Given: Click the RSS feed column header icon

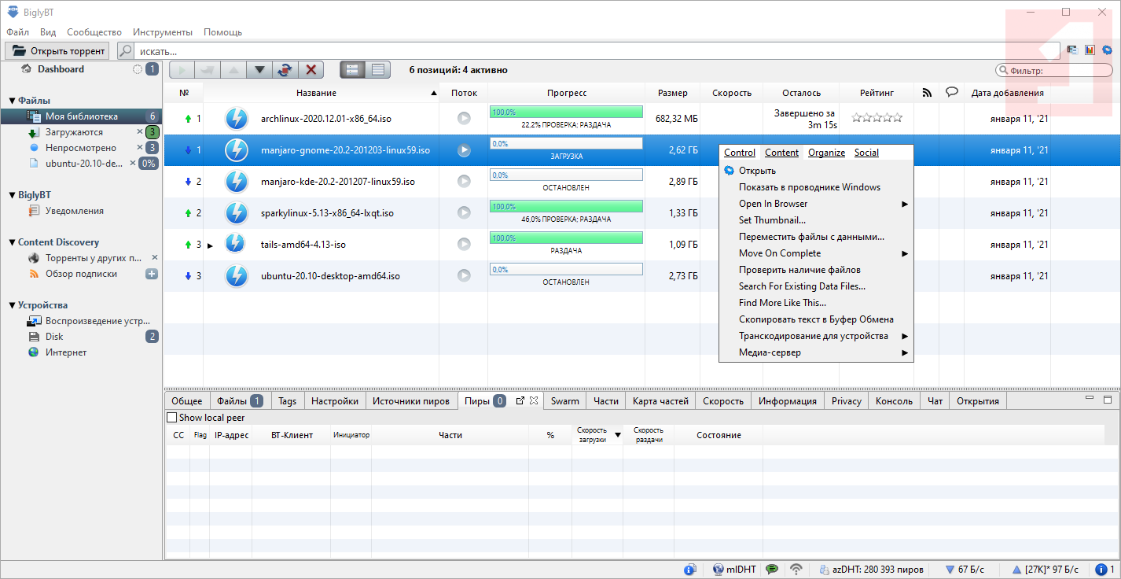Looking at the screenshot, I should click(x=927, y=93).
